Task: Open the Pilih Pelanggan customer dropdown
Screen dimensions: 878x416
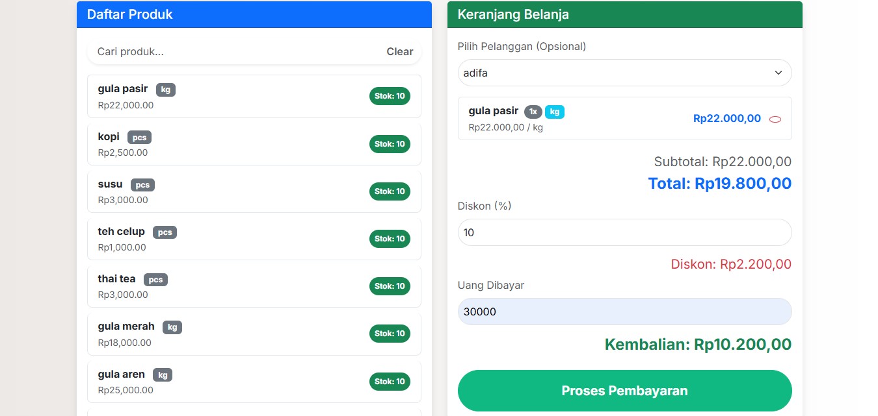Action: 624,73
